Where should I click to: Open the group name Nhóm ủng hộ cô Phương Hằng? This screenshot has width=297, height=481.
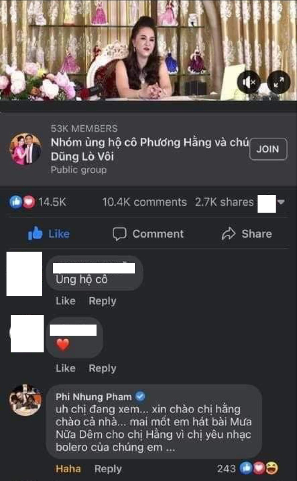tap(150, 149)
